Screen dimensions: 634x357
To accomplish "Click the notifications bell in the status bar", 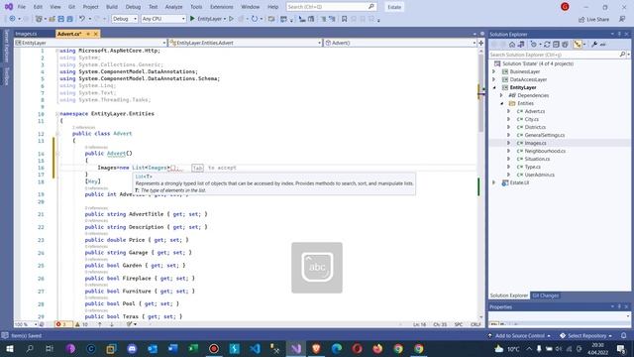I will click(x=623, y=335).
